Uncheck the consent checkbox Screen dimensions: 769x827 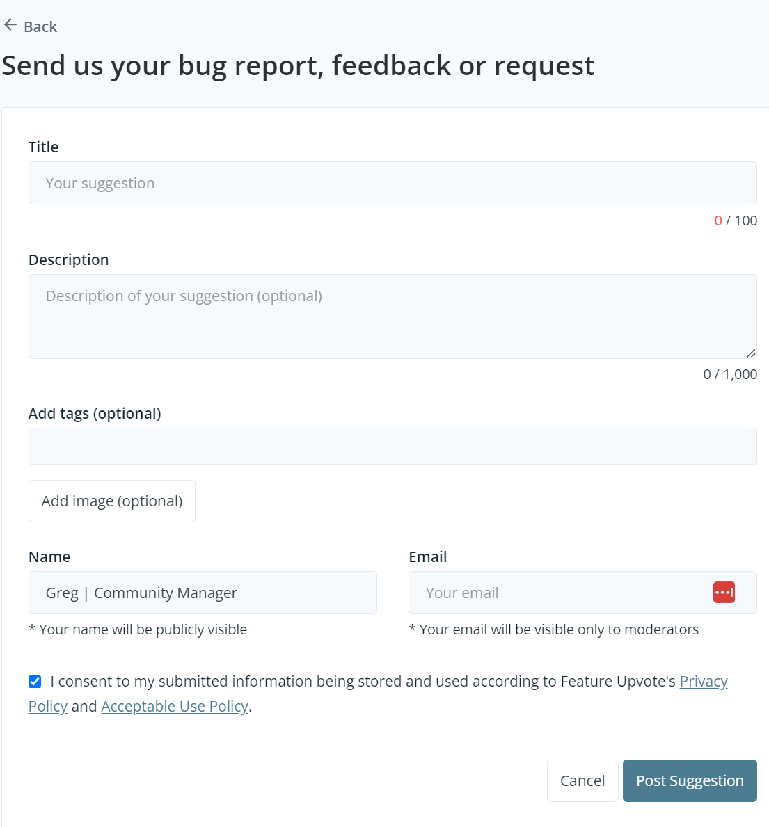[x=35, y=682]
